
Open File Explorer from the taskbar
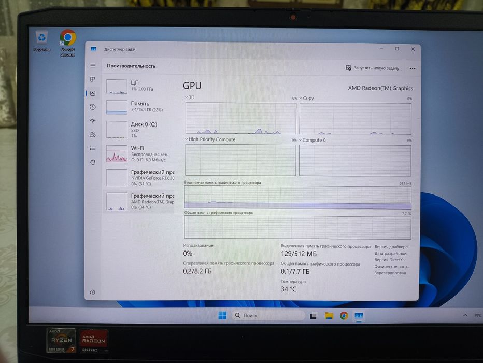329,315
